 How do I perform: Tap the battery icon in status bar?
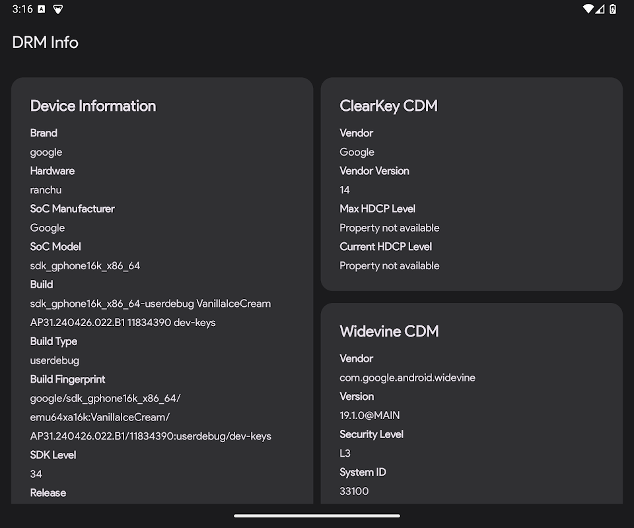(x=614, y=9)
